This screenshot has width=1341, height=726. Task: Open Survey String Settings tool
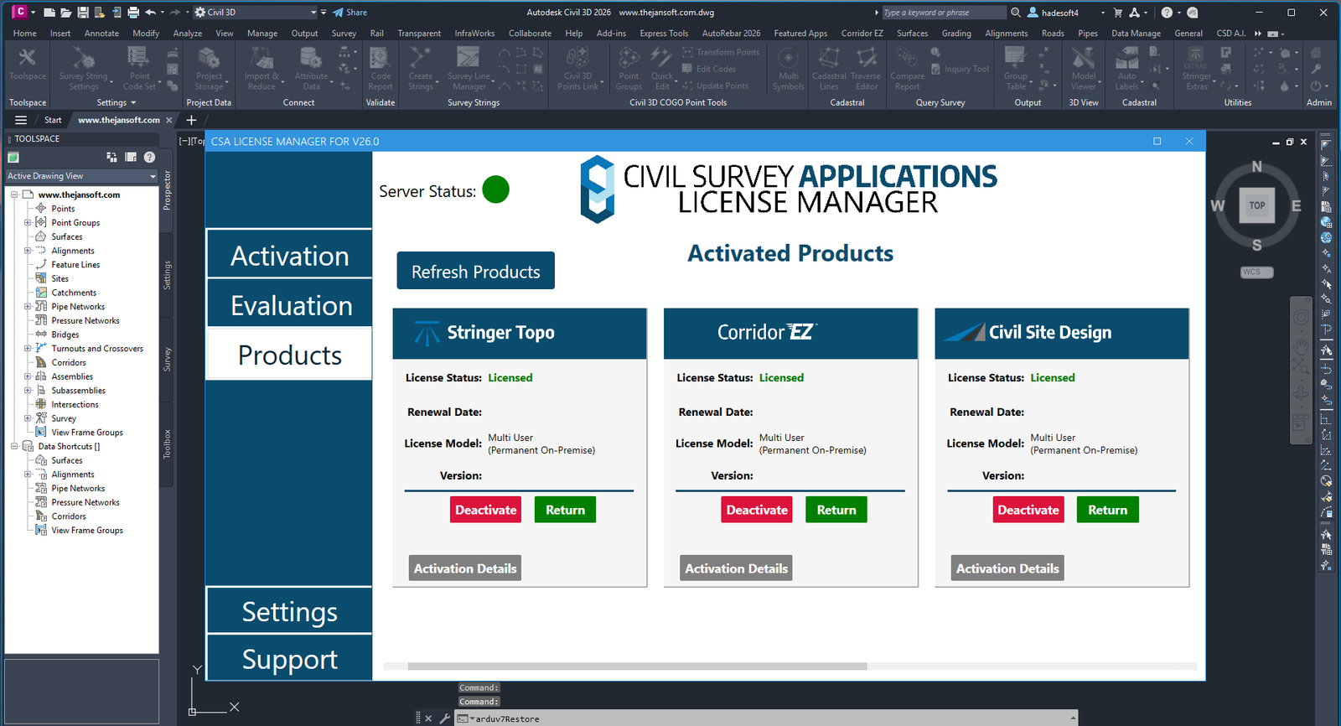point(83,69)
